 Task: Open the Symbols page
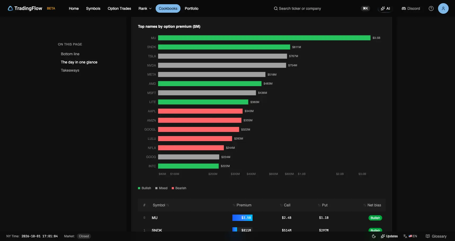click(x=93, y=8)
